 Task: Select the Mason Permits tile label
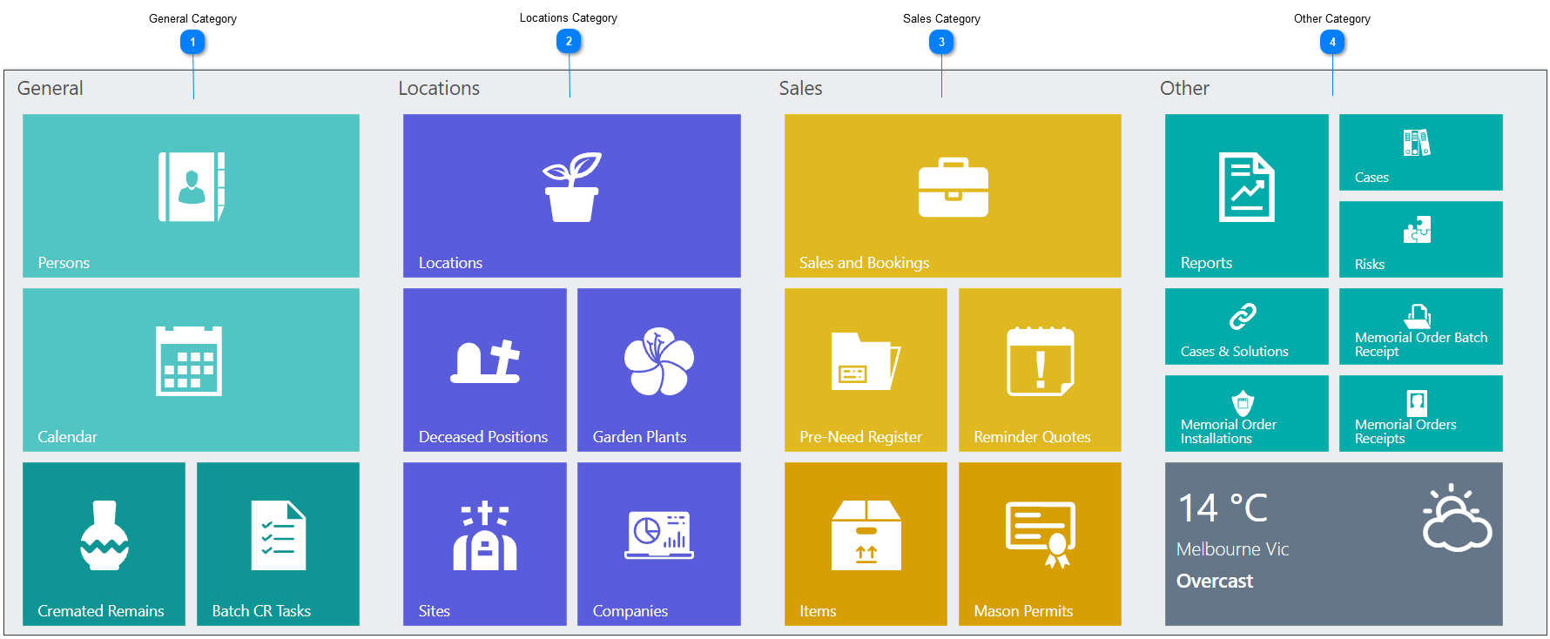1023,611
